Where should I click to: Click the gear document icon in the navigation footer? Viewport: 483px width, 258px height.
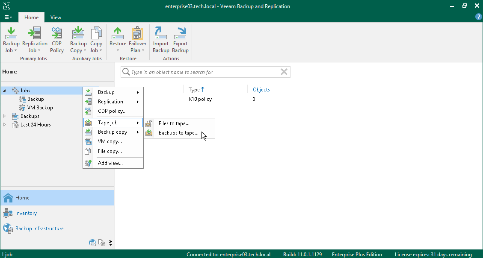coord(102,243)
